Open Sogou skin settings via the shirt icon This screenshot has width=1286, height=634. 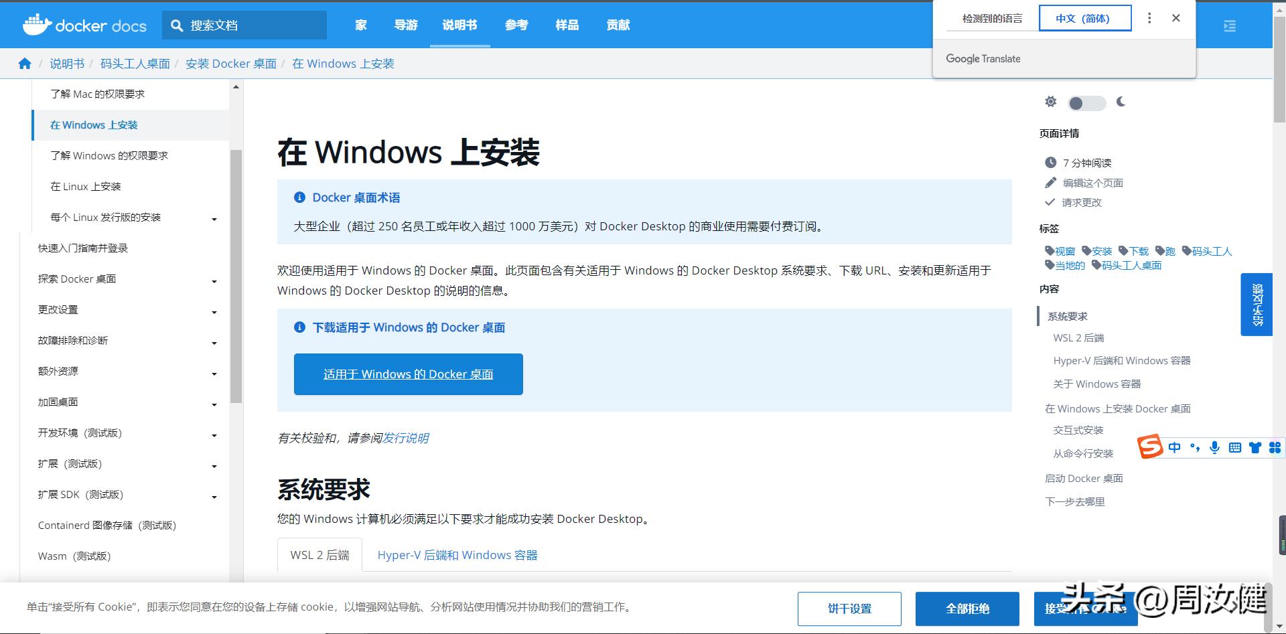tap(1255, 447)
